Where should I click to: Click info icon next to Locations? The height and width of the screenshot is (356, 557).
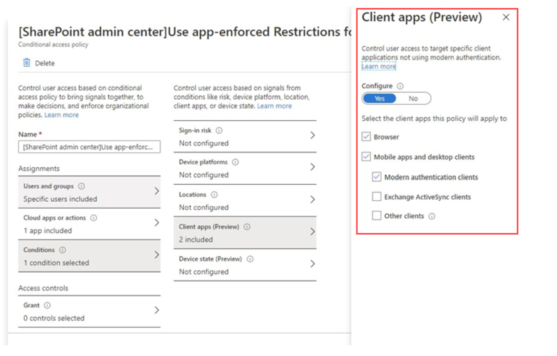coord(214,195)
